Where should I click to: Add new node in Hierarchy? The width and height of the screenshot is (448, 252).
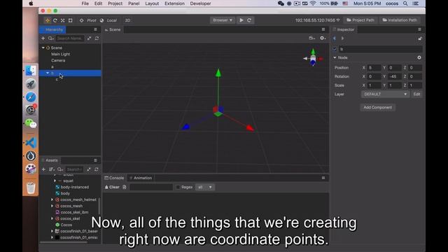tap(43, 38)
